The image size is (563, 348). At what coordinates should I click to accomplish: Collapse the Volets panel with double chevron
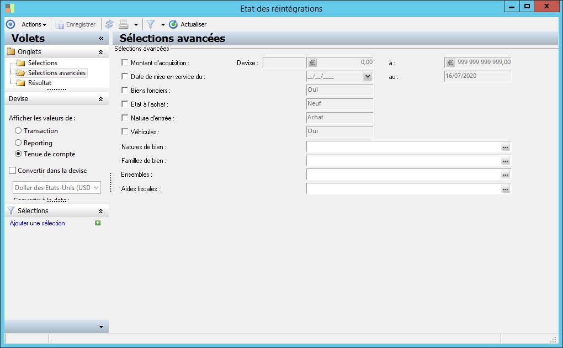click(x=101, y=39)
